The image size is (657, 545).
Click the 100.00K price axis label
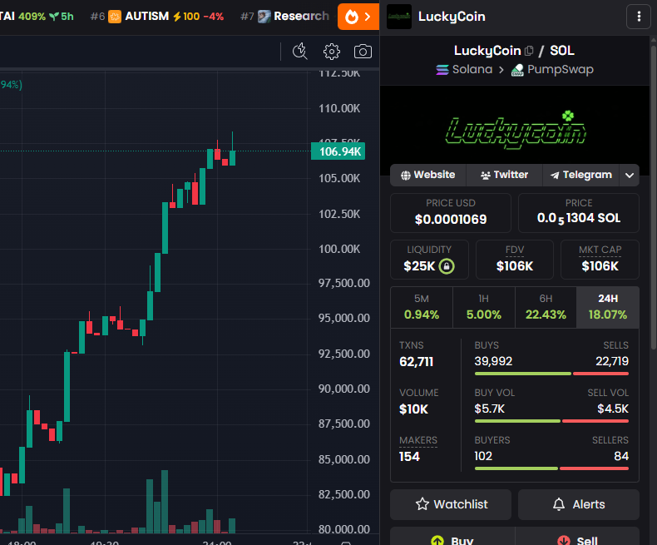tap(339, 249)
